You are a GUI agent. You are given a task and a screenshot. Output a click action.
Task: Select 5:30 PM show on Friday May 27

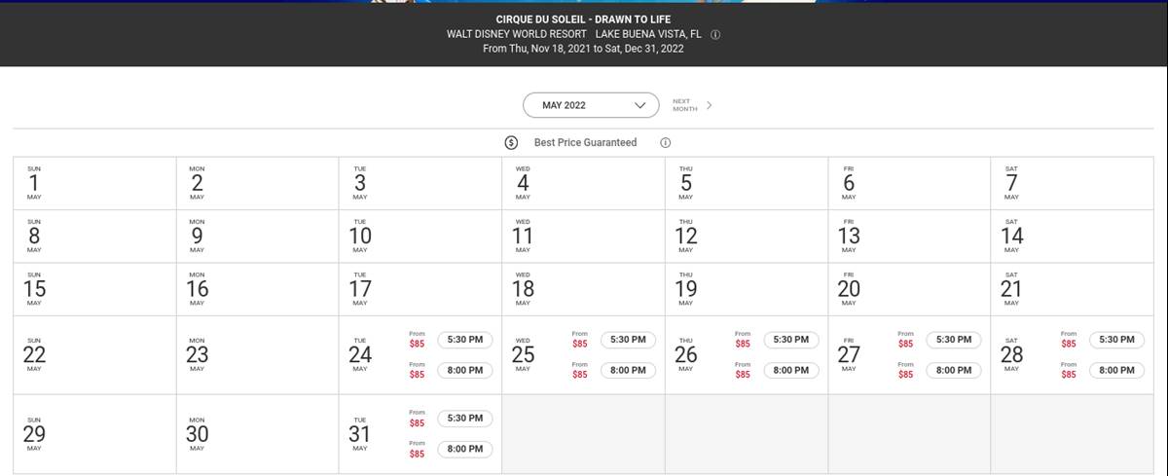[x=954, y=340]
